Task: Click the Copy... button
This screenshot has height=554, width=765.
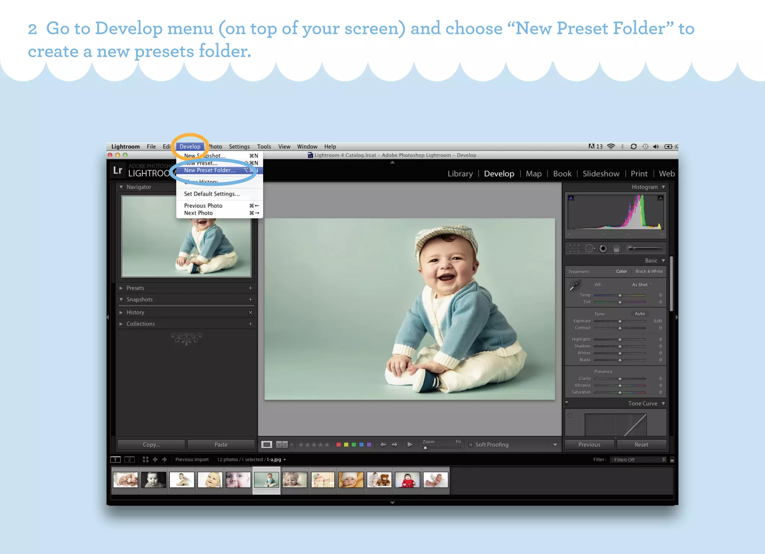Action: (x=151, y=445)
